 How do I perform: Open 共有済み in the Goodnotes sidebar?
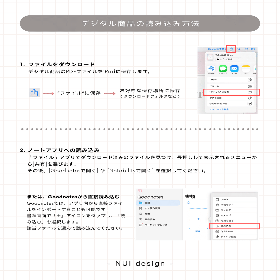click(x=158, y=220)
